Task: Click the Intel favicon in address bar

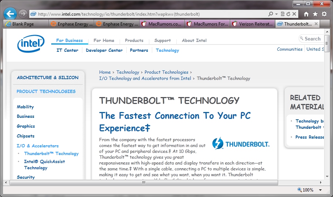Action: coord(33,14)
